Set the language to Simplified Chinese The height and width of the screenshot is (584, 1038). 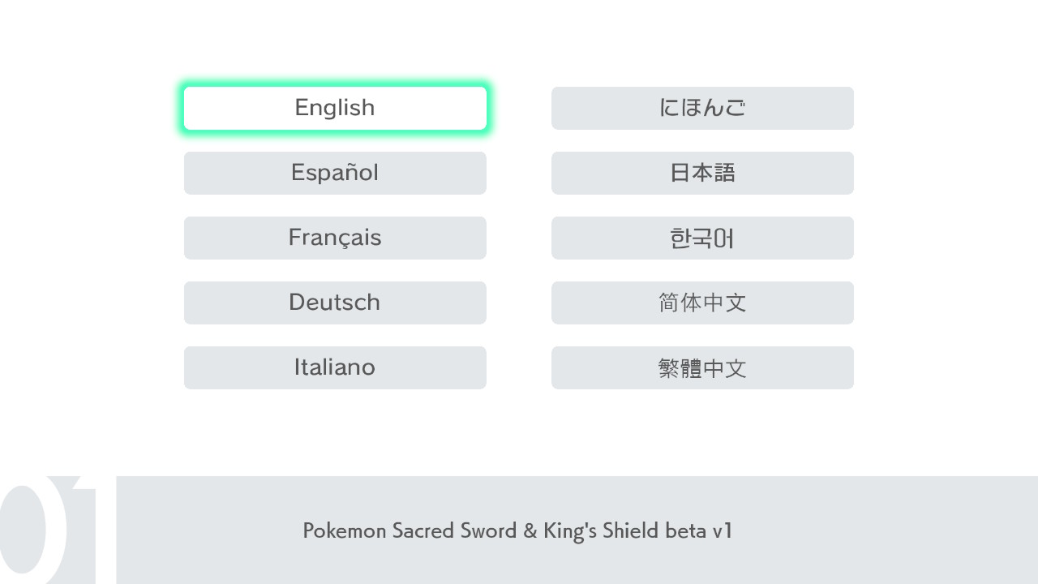coord(702,303)
